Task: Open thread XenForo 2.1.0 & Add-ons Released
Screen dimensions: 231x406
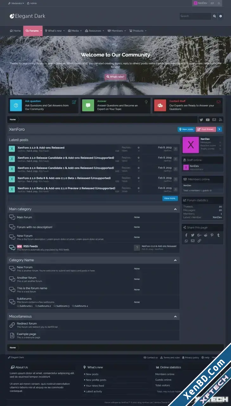Action: point(41,147)
